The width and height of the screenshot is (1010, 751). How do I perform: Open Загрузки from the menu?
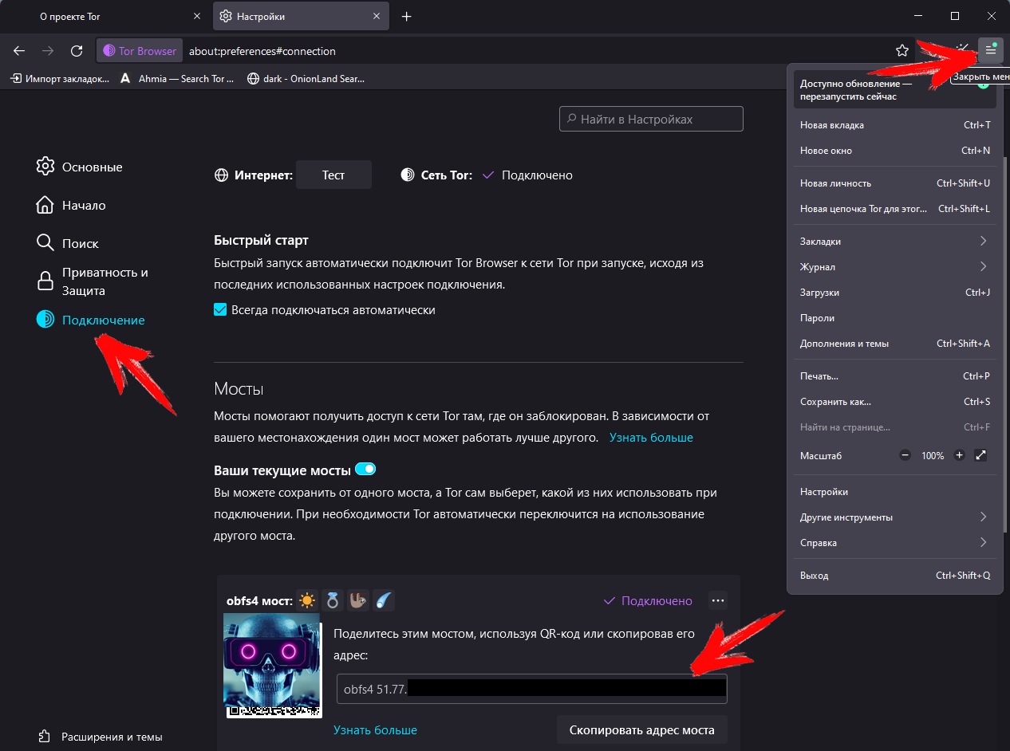pyautogui.click(x=895, y=292)
